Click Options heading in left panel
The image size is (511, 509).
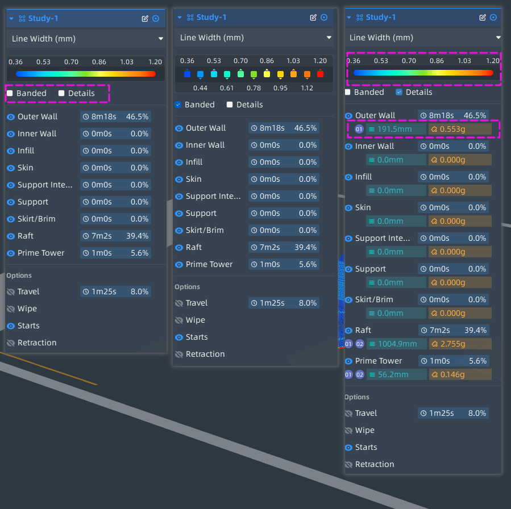tap(19, 276)
